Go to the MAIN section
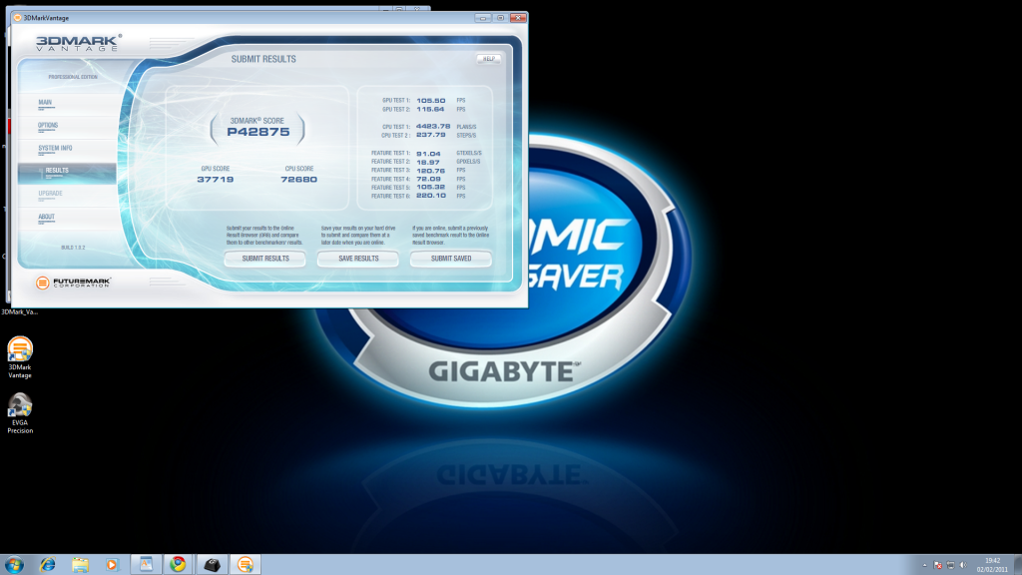The image size is (1022, 575). (x=46, y=103)
